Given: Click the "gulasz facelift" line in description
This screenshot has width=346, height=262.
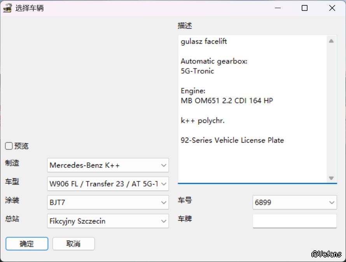Looking at the screenshot, I should (x=204, y=41).
